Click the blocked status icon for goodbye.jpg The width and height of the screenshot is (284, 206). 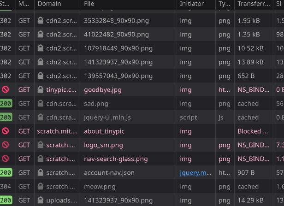tap(5, 89)
